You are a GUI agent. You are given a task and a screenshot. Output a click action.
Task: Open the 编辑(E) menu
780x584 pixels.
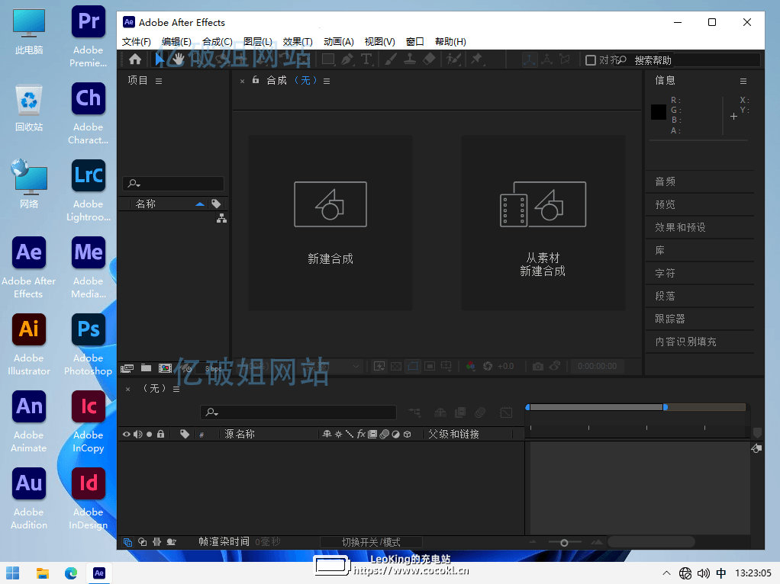[x=176, y=42]
